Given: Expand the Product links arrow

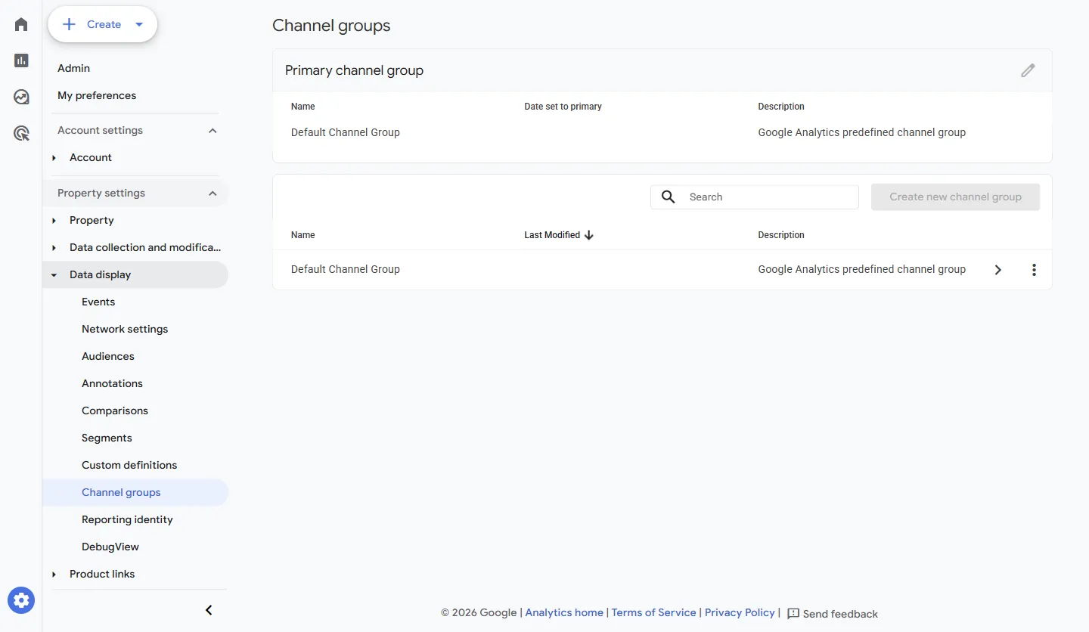Looking at the screenshot, I should coord(54,574).
